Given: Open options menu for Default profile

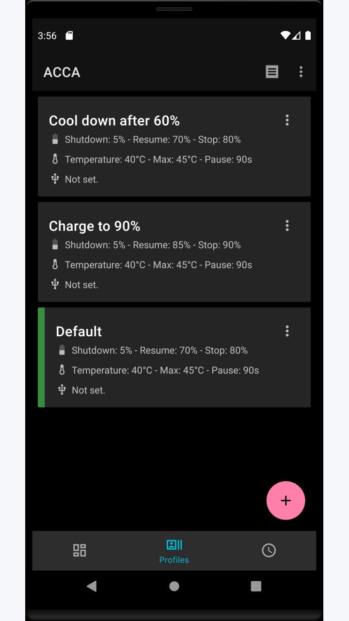Looking at the screenshot, I should (x=287, y=331).
